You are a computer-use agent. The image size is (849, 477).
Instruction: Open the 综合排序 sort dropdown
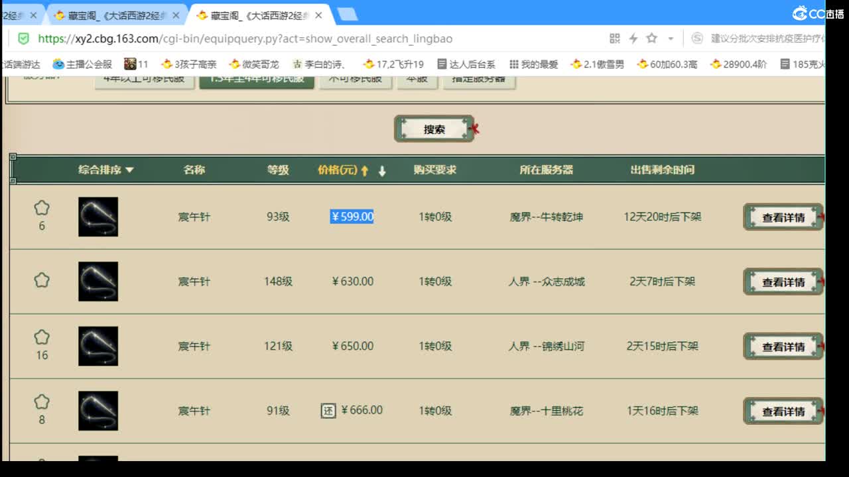coord(106,170)
